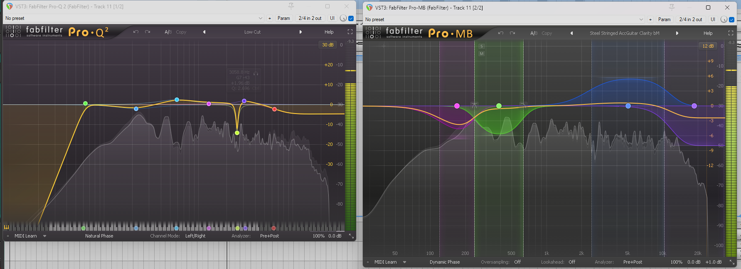Select the red high shelf band node
The width and height of the screenshot is (741, 269).
(x=274, y=109)
